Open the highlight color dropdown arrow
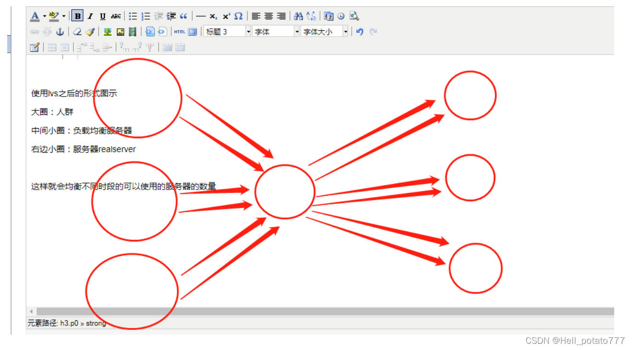632x350 pixels. tap(63, 16)
